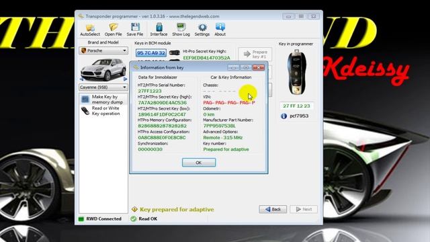
Task: Click the RWD Connected green status indicator
Action: tap(81, 219)
